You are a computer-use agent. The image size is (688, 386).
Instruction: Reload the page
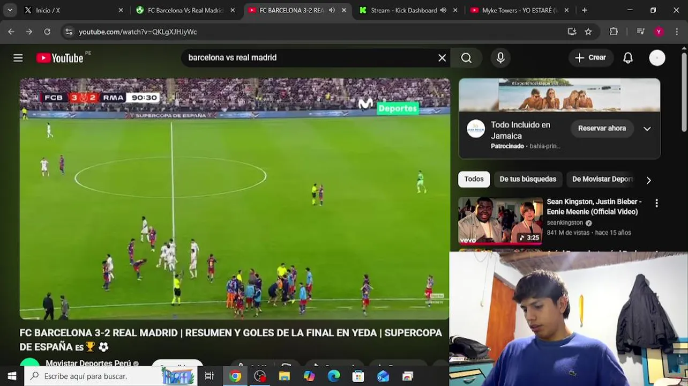click(x=47, y=32)
